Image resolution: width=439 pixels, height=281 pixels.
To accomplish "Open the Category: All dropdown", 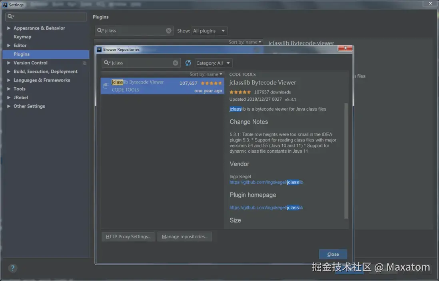I will coord(214,63).
